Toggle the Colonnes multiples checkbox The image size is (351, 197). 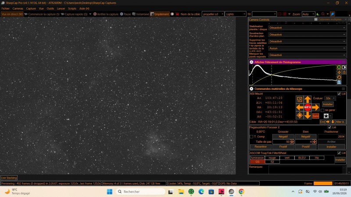coord(316,19)
